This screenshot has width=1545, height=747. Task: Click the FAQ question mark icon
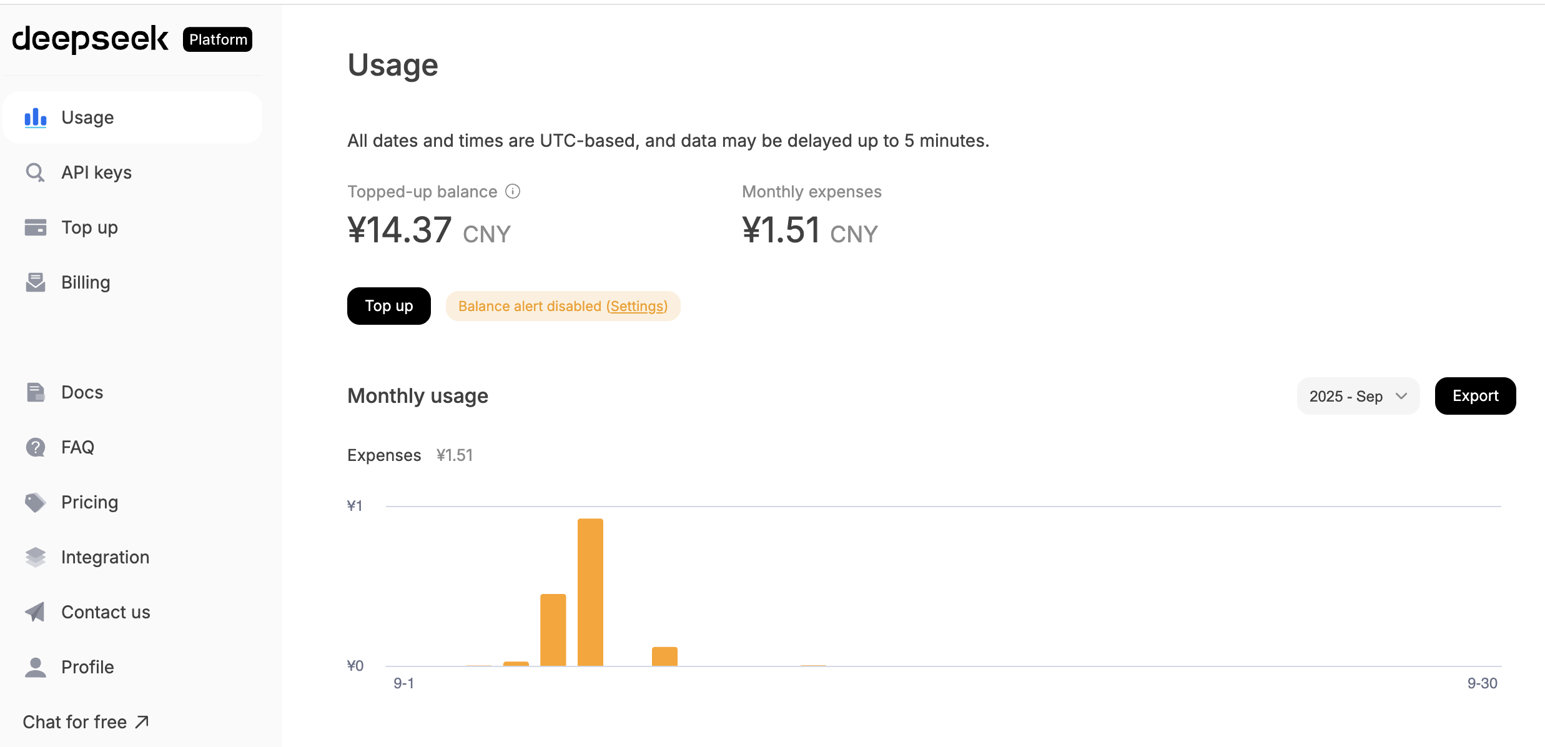pyautogui.click(x=36, y=447)
